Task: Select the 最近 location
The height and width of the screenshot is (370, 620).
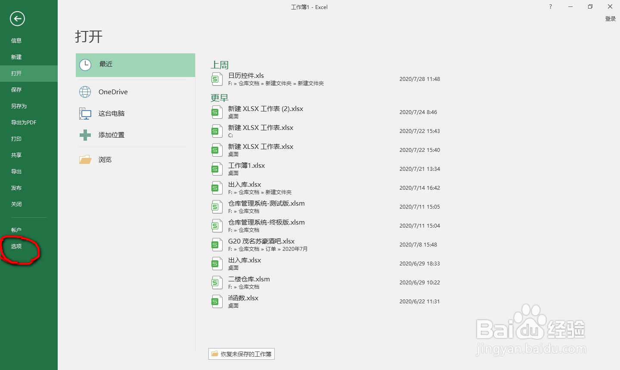Action: pyautogui.click(x=135, y=65)
